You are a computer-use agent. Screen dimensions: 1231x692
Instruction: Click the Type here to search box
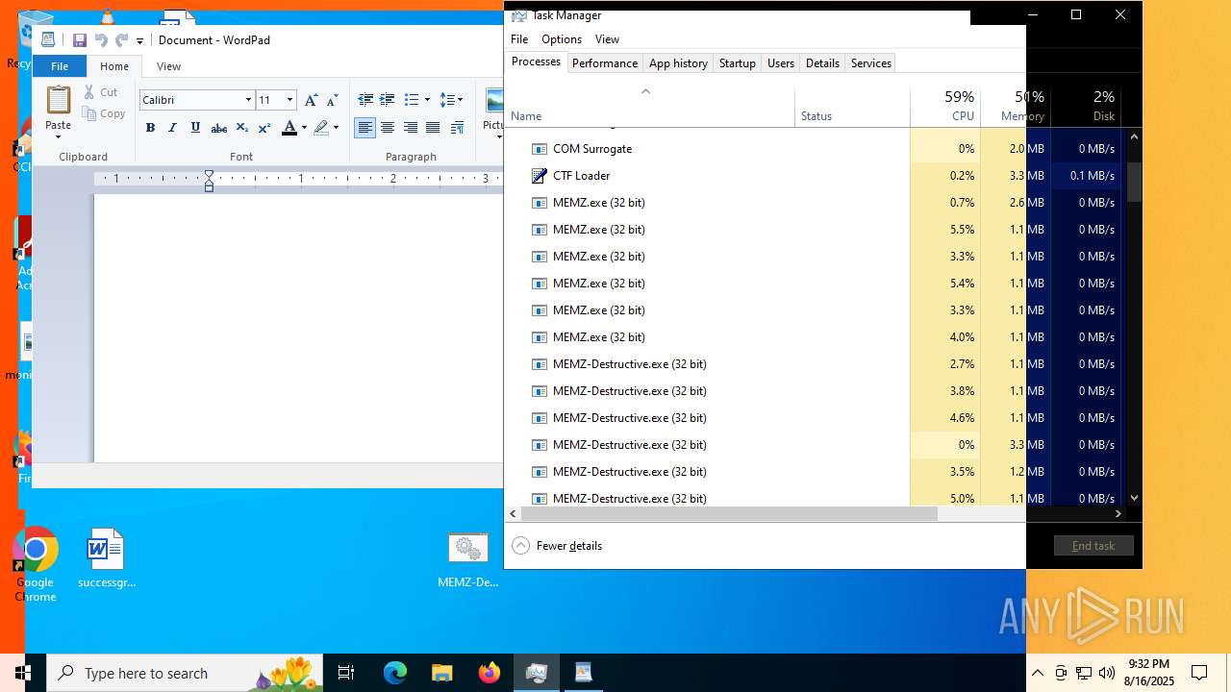(x=185, y=673)
